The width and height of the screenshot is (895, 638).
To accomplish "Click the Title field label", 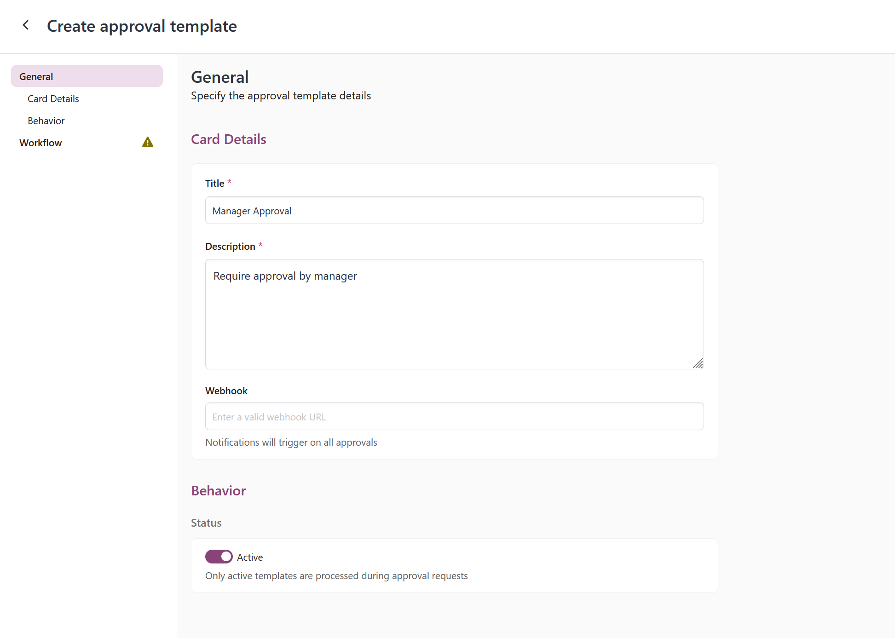I will [x=215, y=184].
